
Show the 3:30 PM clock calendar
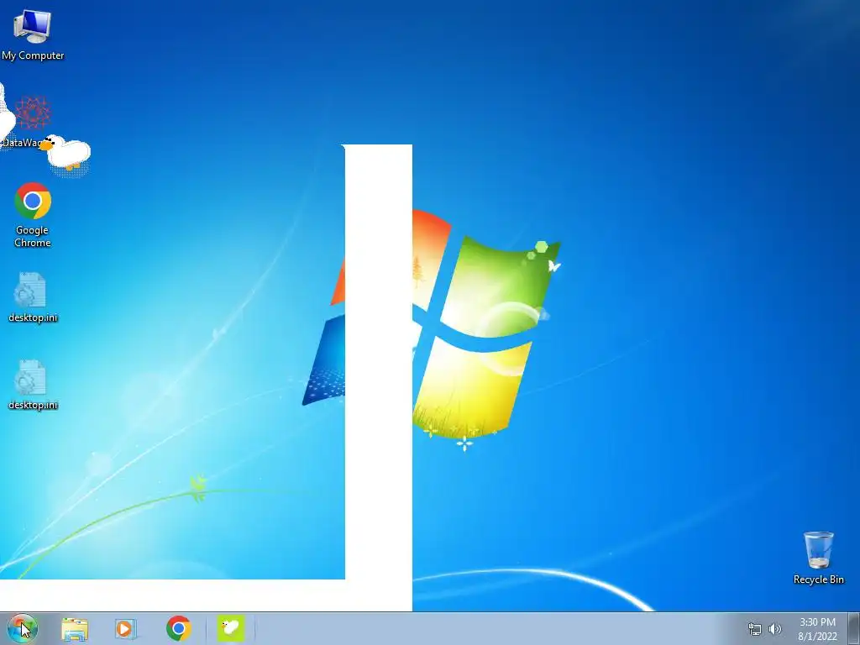817,629
